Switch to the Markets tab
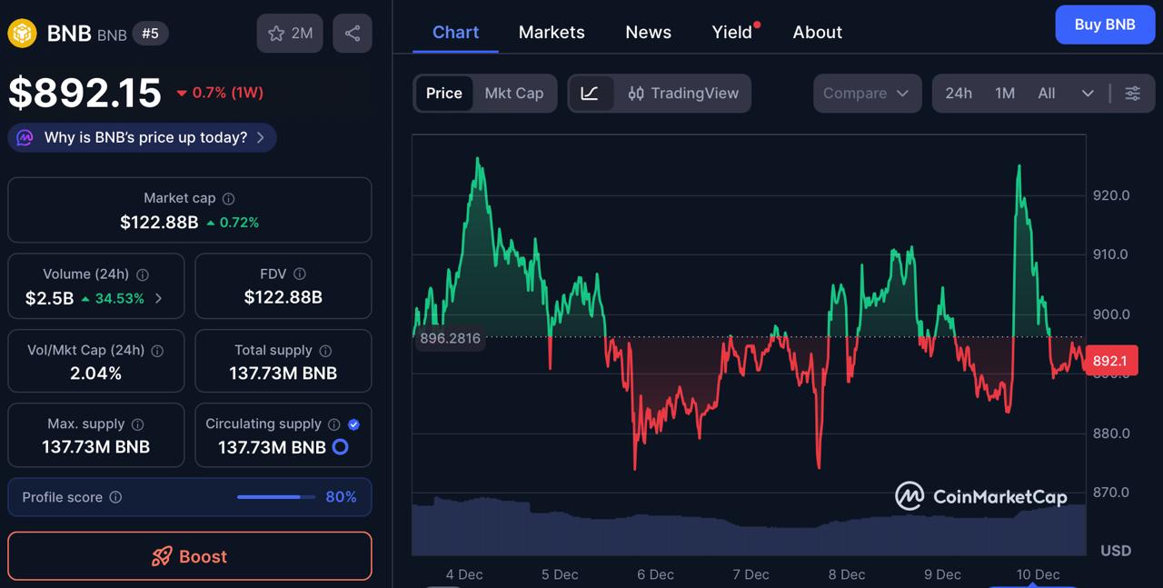 (x=551, y=32)
